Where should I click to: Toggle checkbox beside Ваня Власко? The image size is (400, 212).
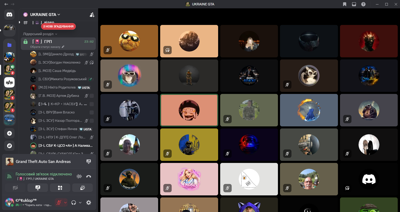coord(92,112)
